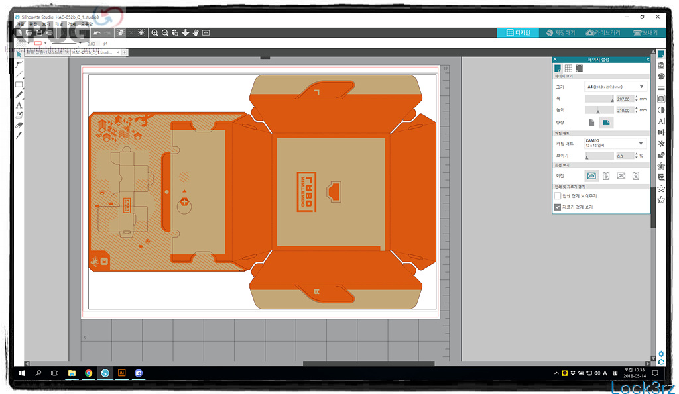Open the line style dropdown arrow
The height and width of the screenshot is (394, 679).
[x=80, y=43]
